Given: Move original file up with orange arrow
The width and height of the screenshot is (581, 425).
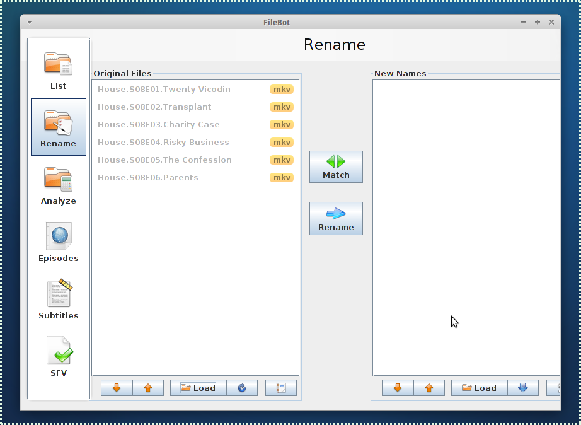Looking at the screenshot, I should coord(148,388).
